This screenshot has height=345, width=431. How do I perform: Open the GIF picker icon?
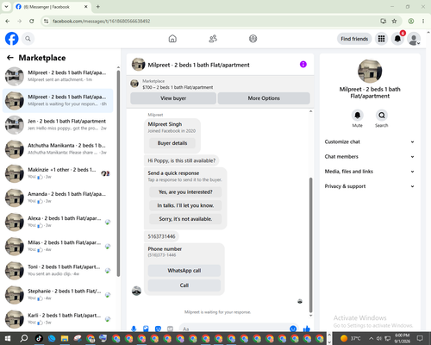tap(170, 329)
